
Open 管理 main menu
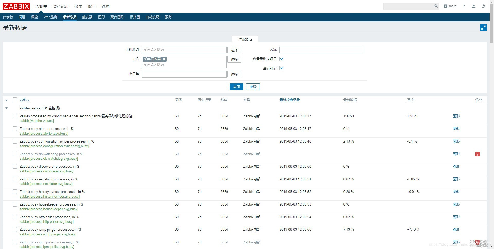[105, 6]
